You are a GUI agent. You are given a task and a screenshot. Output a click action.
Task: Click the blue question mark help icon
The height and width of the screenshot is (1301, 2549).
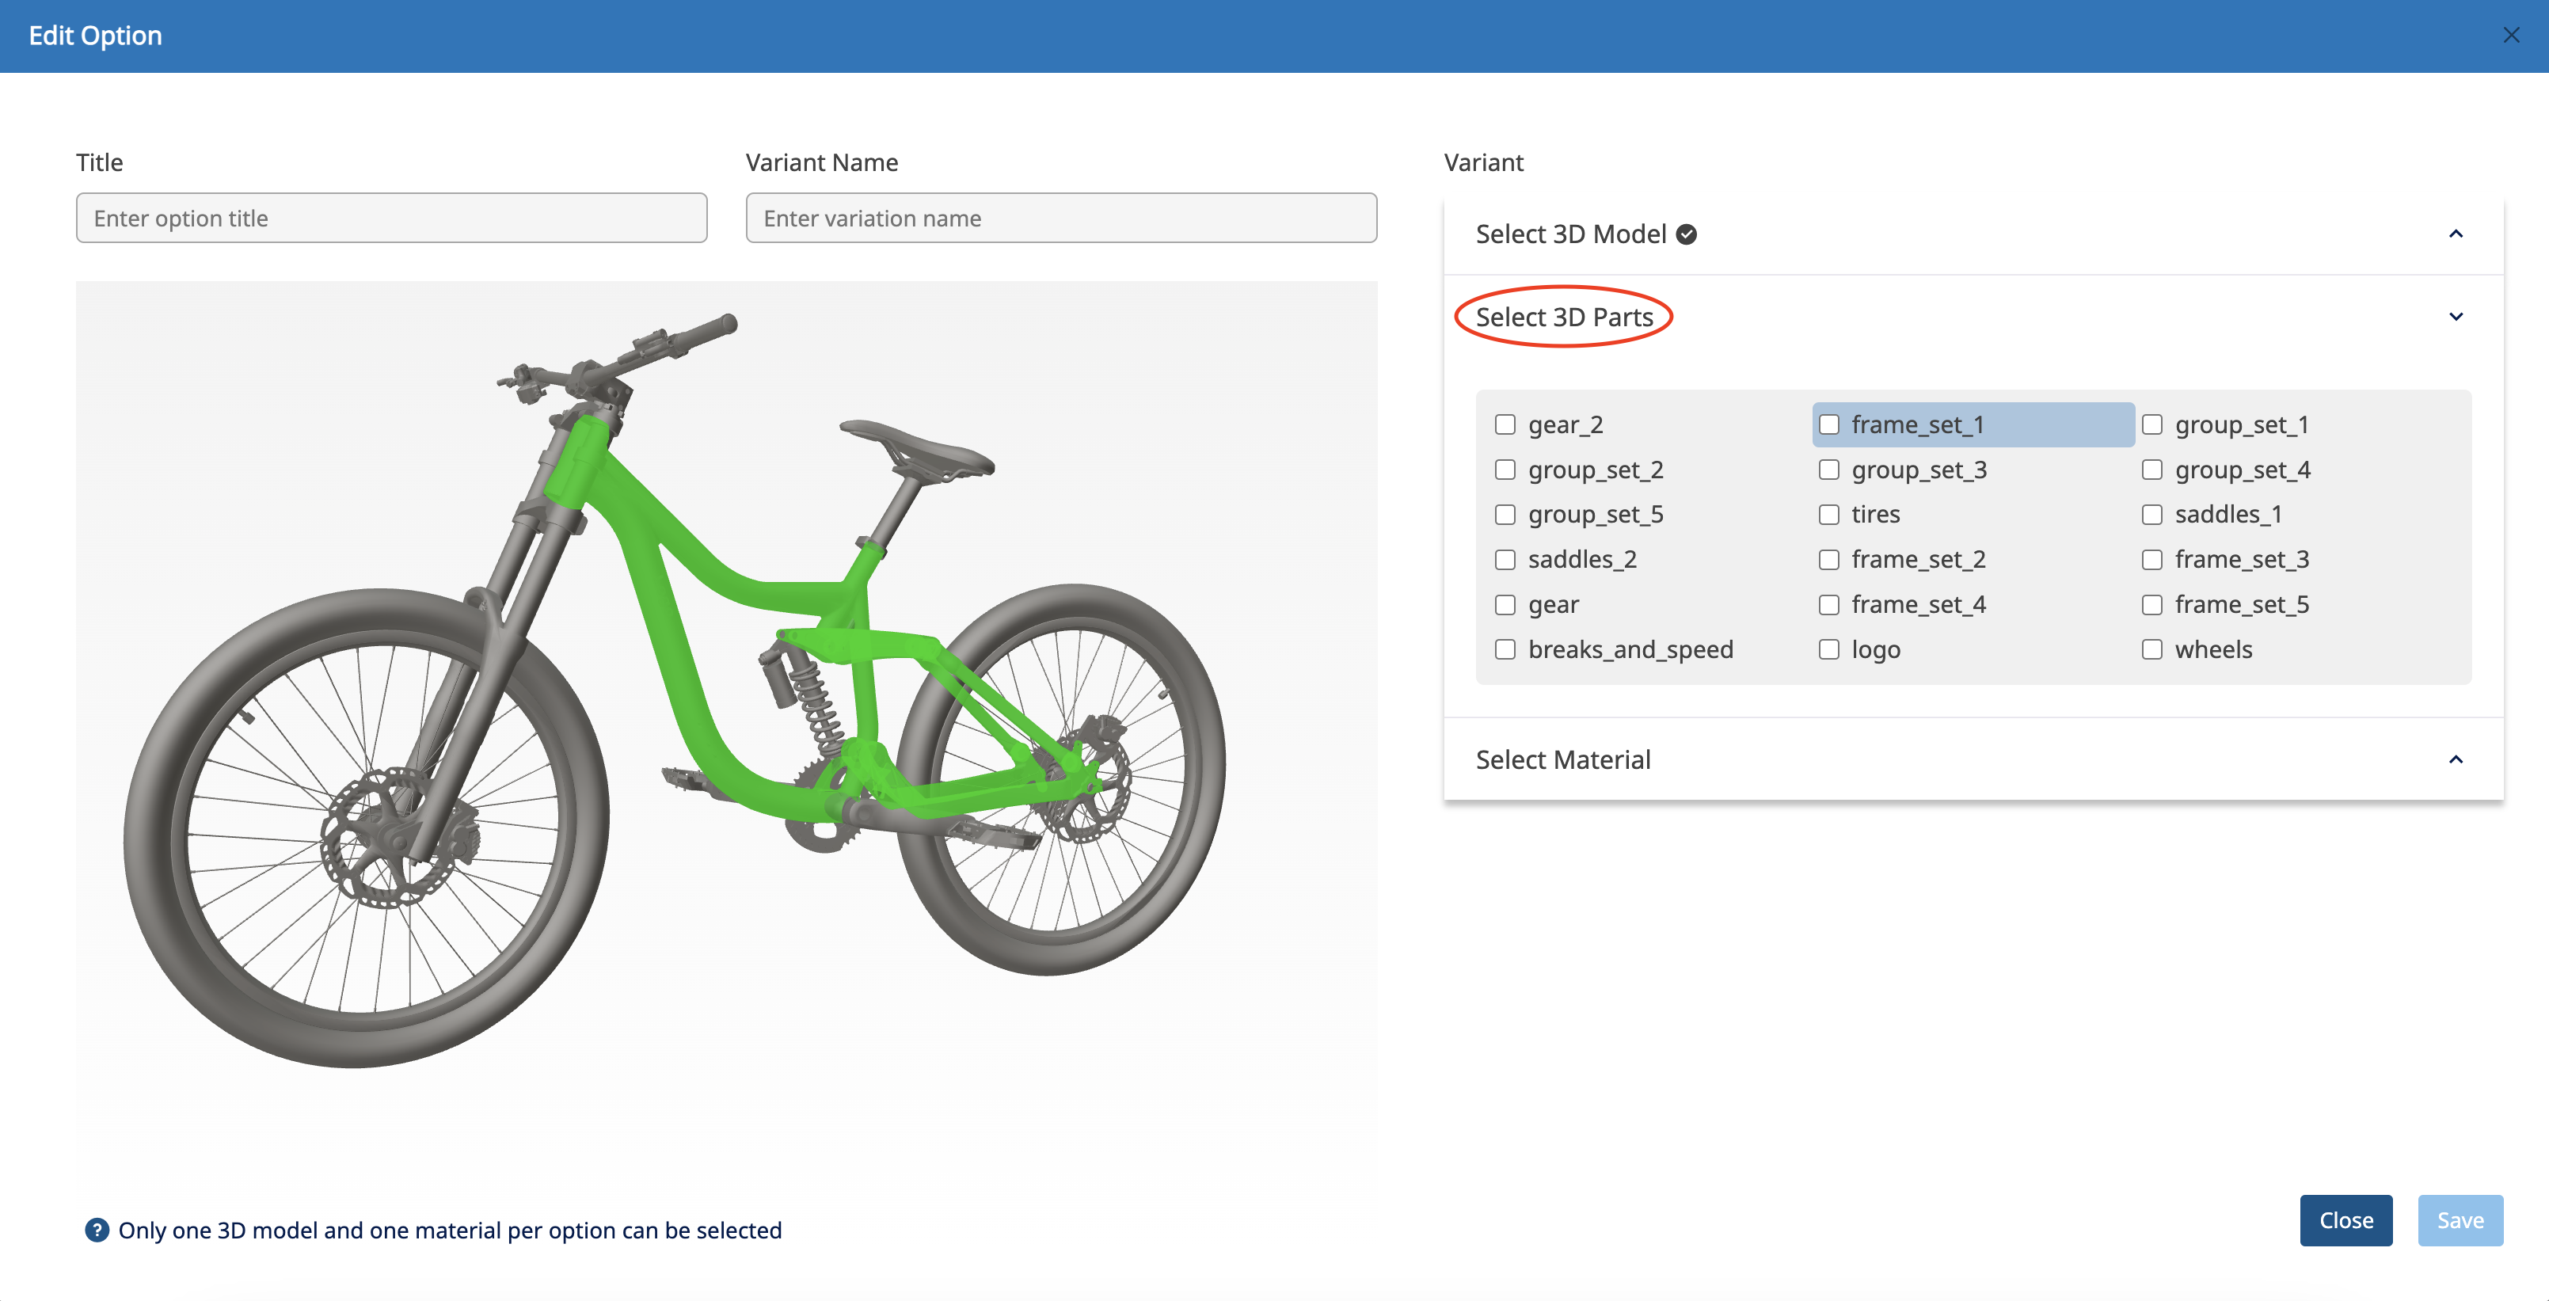[x=96, y=1230]
